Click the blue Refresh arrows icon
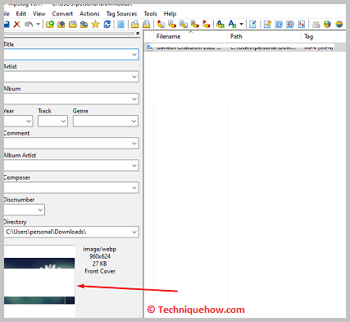Viewport: 350px width, 322px height. click(x=107, y=25)
